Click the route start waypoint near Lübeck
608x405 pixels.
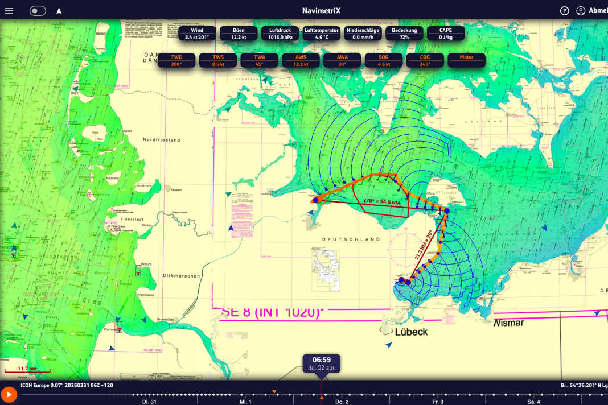[x=408, y=282]
